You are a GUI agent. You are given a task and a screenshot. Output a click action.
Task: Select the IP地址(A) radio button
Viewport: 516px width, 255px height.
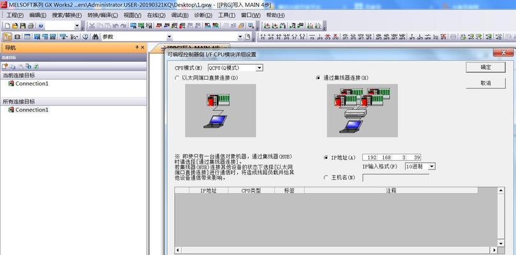[325, 157]
